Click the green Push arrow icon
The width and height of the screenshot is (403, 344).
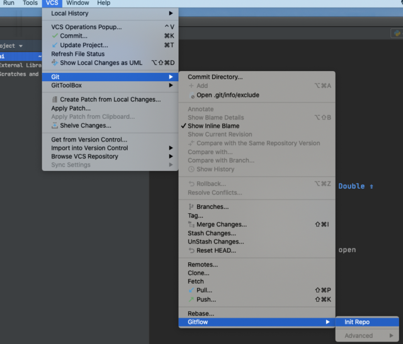coord(191,299)
